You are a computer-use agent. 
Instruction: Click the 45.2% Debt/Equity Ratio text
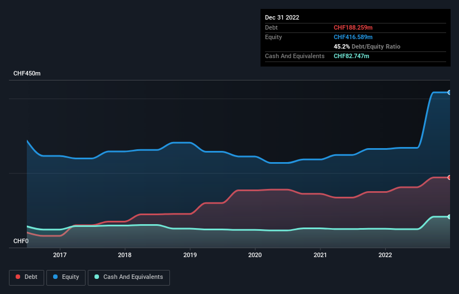click(367, 46)
